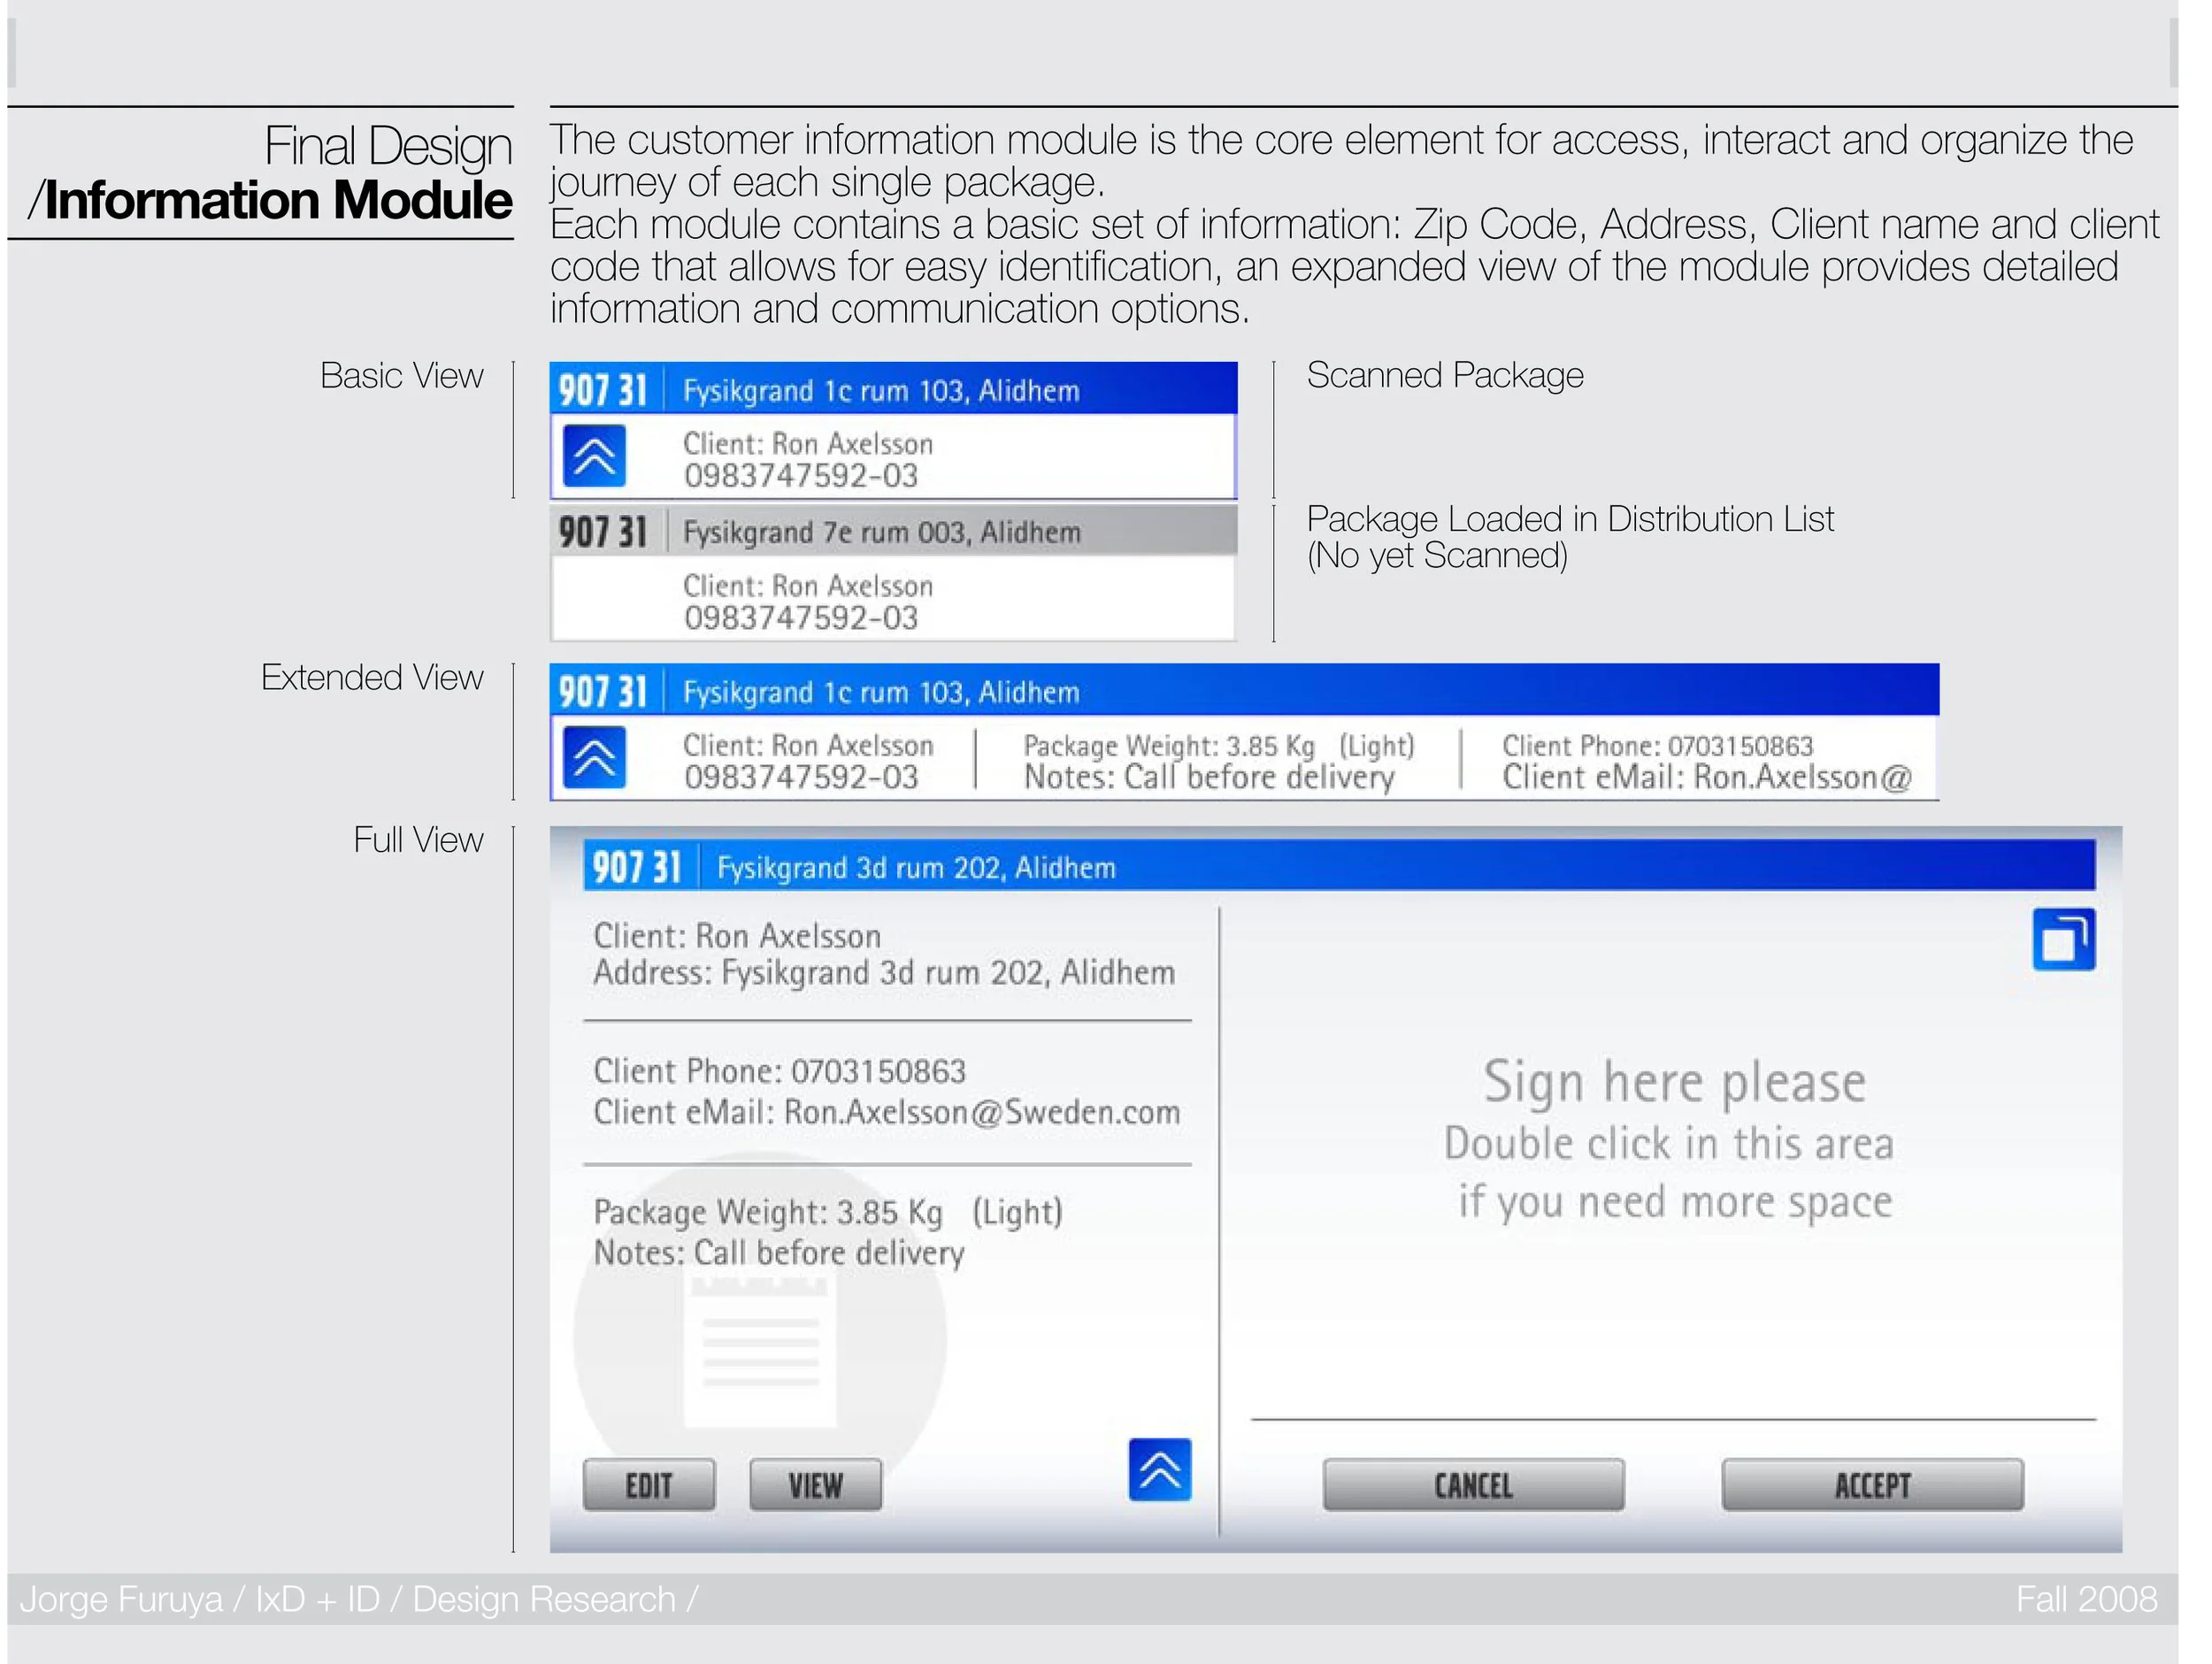Click Client eMail text in Extended View
The height and width of the screenshot is (1664, 2212).
1705,777
